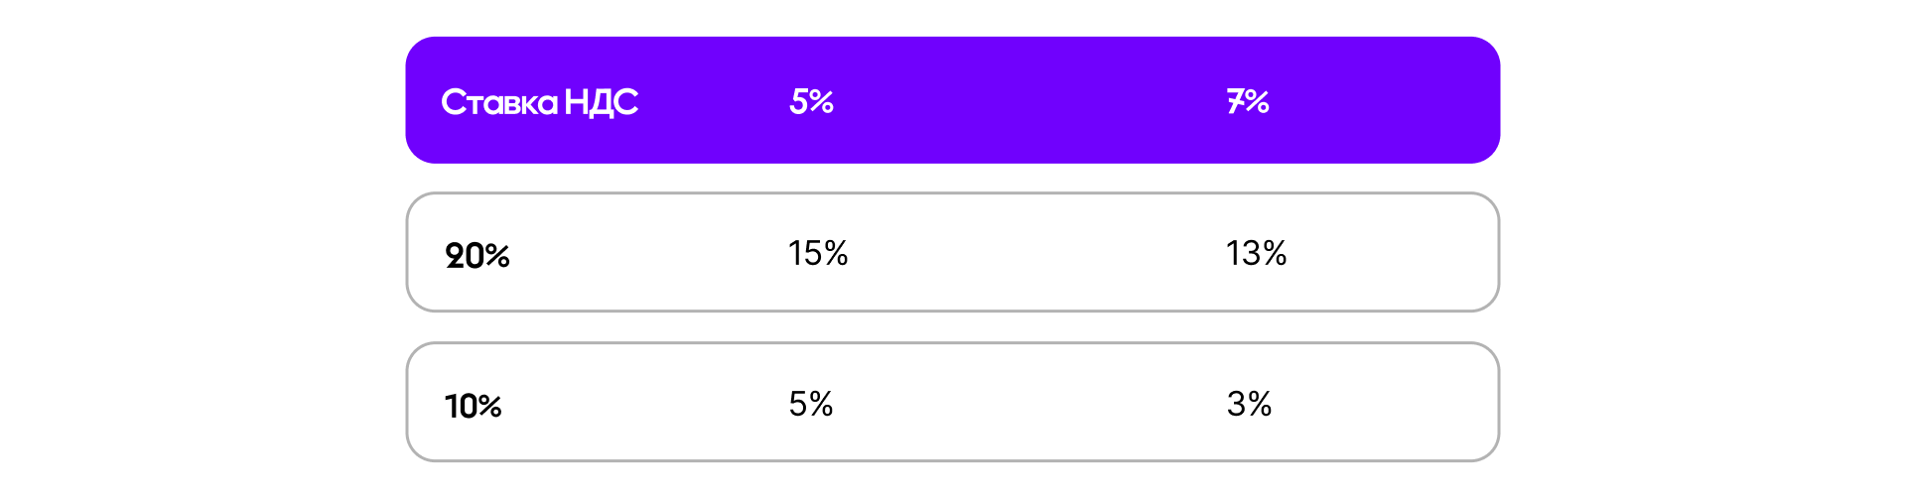Image resolution: width=1906 pixels, height=499 pixels.
Task: Click the 15% value cell
Action: (818, 253)
